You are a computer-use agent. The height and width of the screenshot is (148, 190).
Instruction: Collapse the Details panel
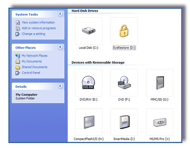60,86
